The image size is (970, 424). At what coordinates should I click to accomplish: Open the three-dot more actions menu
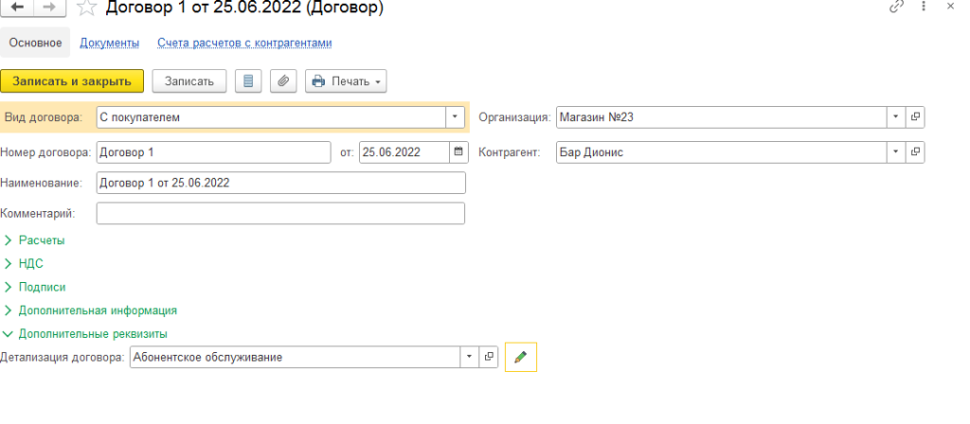[923, 7]
